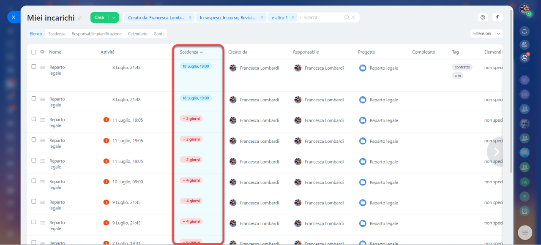Click the Nome column header
Image resolution: width=541 pixels, height=245 pixels.
(x=55, y=52)
